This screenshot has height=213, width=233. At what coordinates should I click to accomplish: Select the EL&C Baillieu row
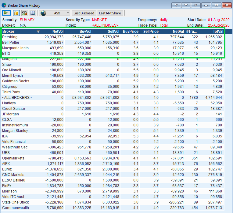click(x=113, y=181)
